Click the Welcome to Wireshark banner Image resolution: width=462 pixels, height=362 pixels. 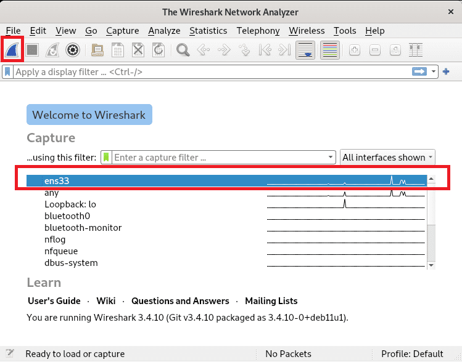(x=89, y=115)
